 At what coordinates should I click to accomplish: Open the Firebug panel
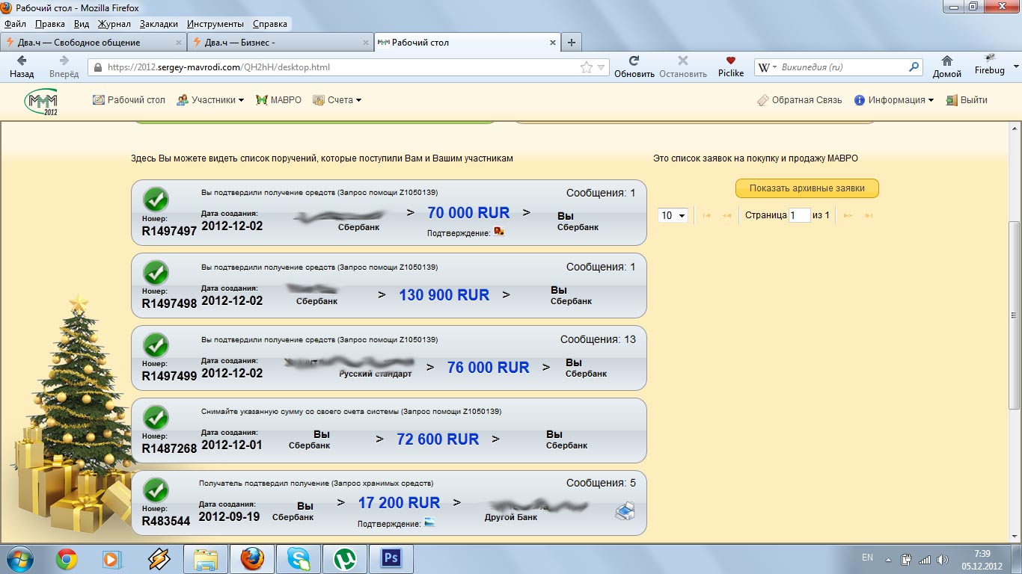(989, 64)
